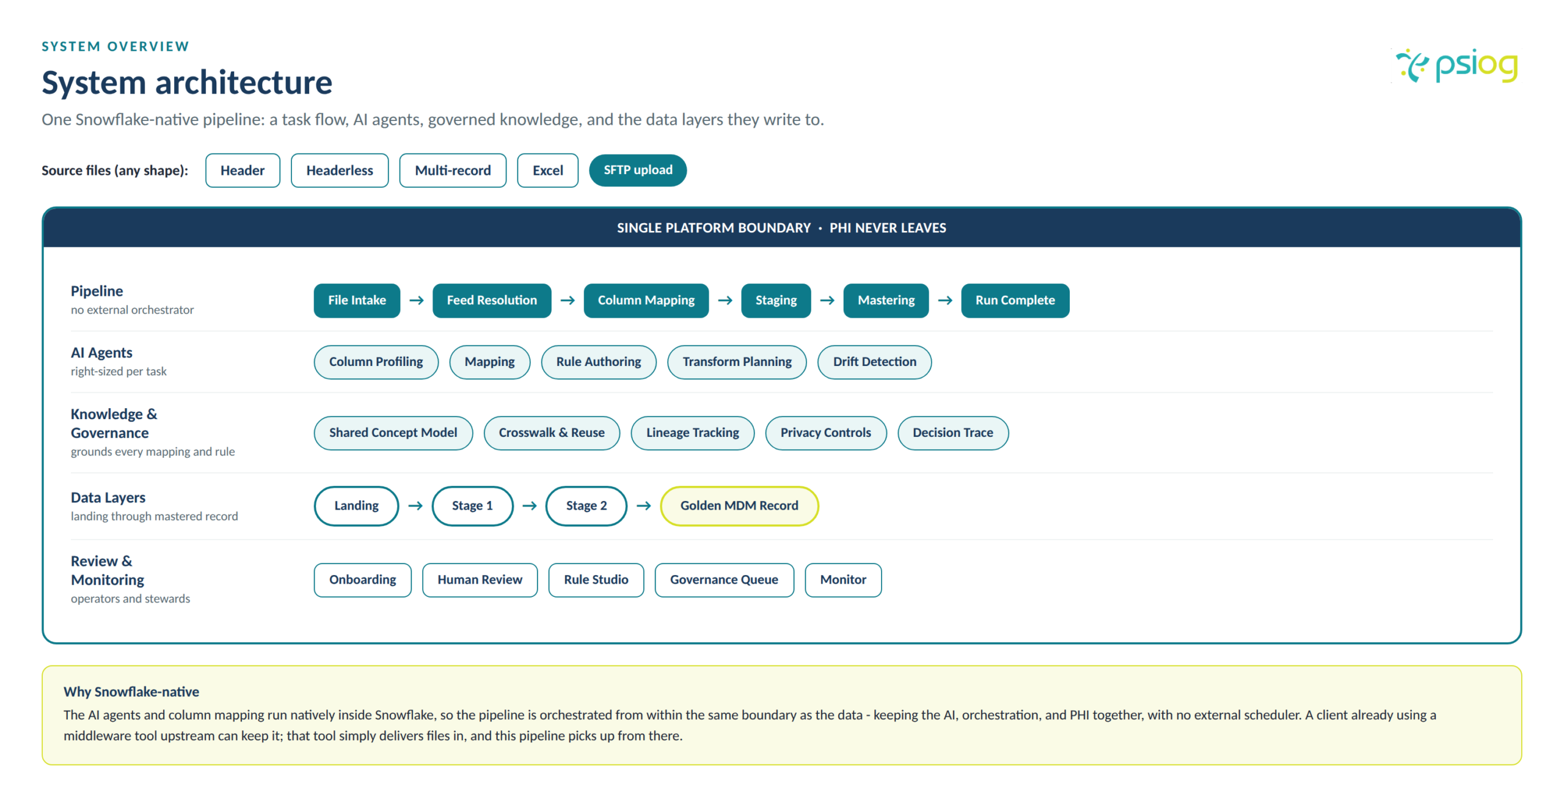Viewport: 1564px width, 806px height.
Task: Click the psiog logo
Action: (x=1456, y=65)
